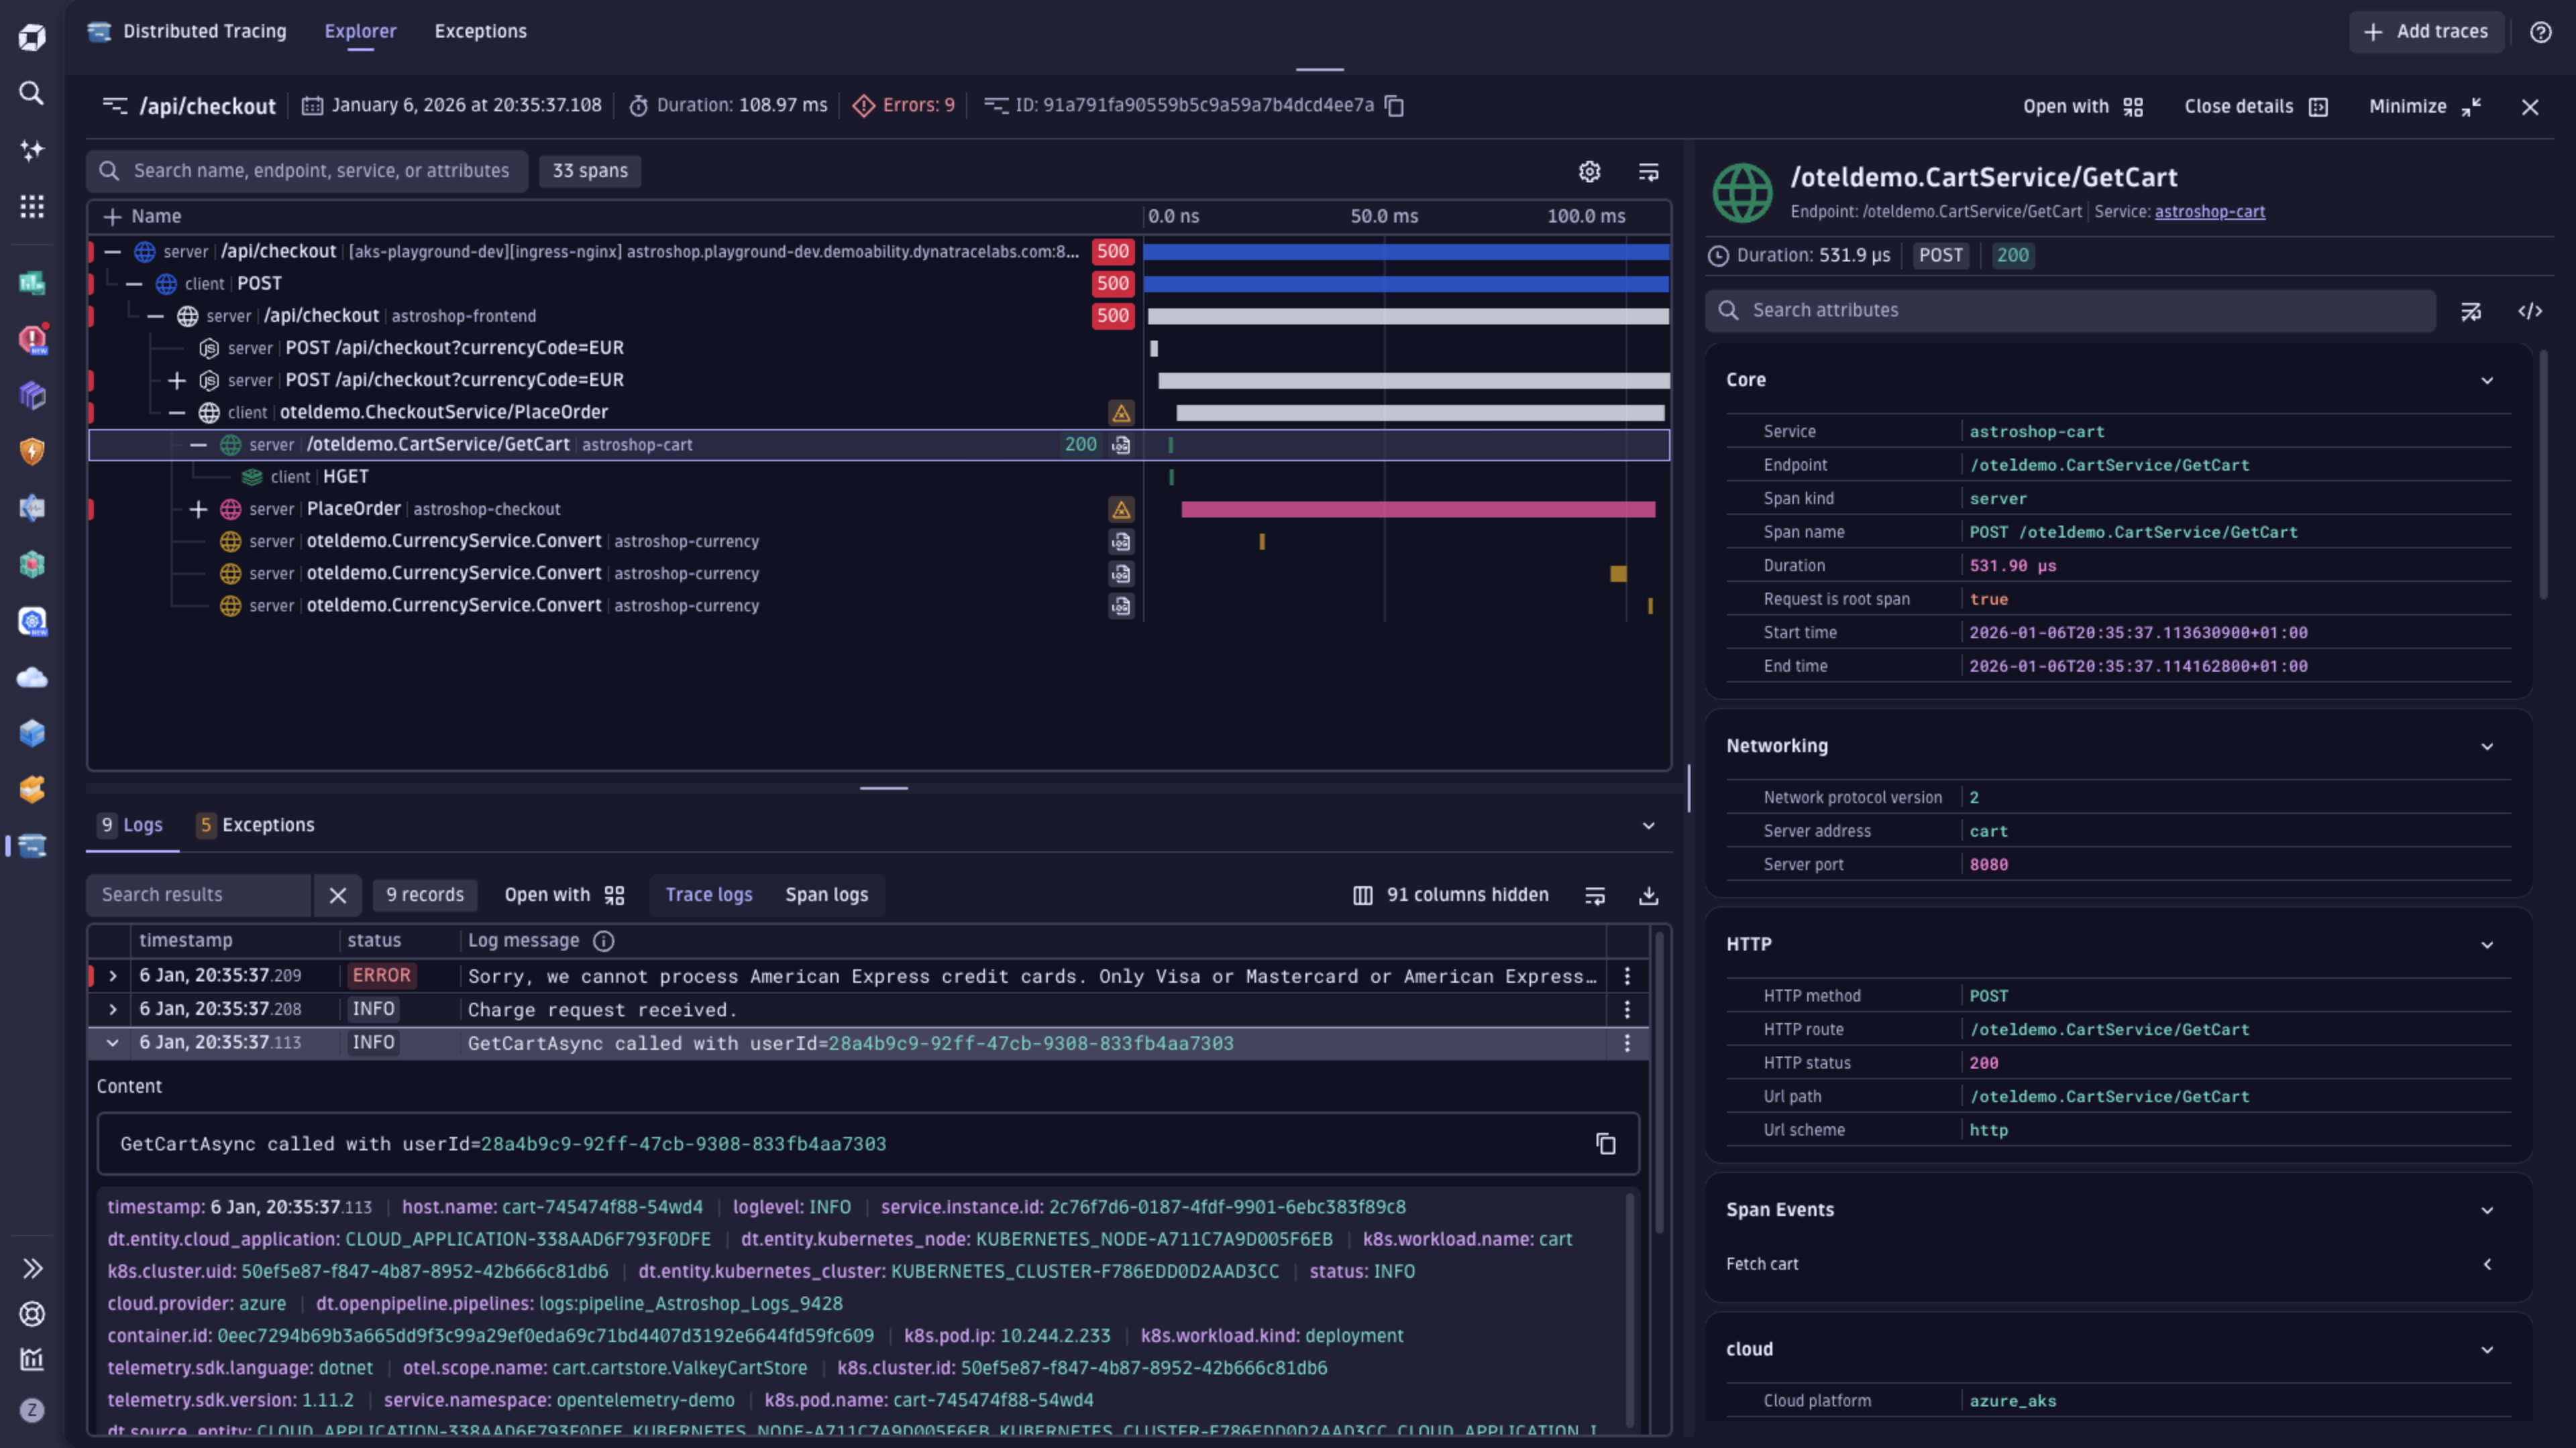This screenshot has width=2576, height=1448.
Task: Open column settings next to 91 columns hidden
Action: (x=1362, y=896)
